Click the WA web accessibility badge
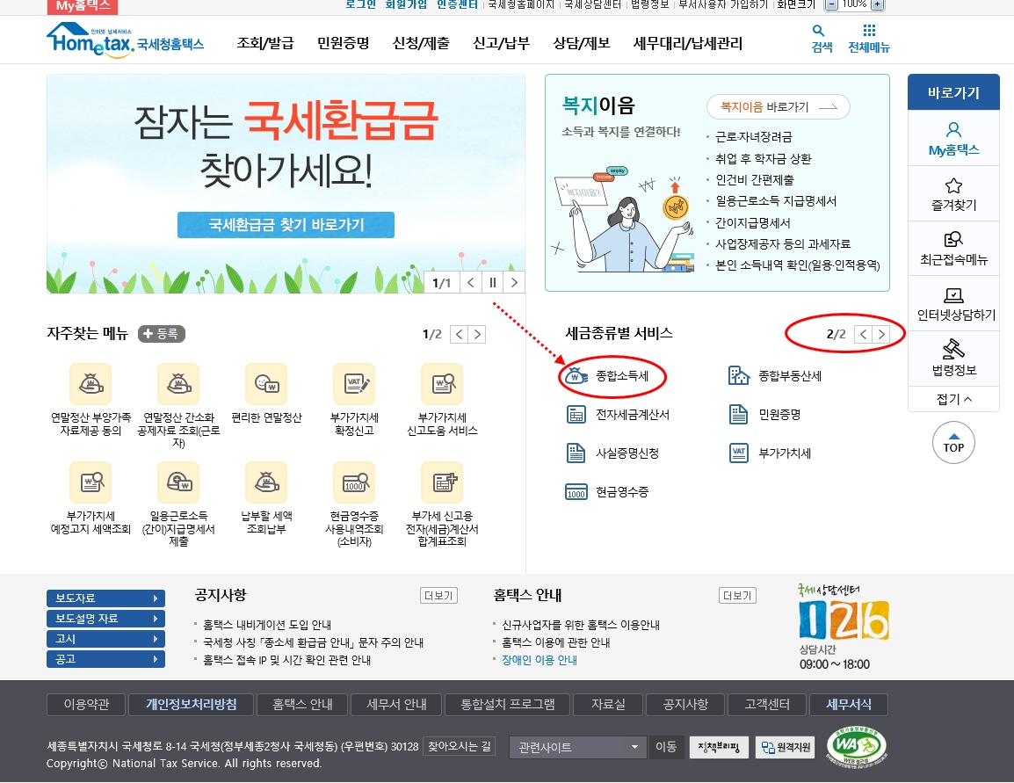1014x783 pixels. coord(856,746)
